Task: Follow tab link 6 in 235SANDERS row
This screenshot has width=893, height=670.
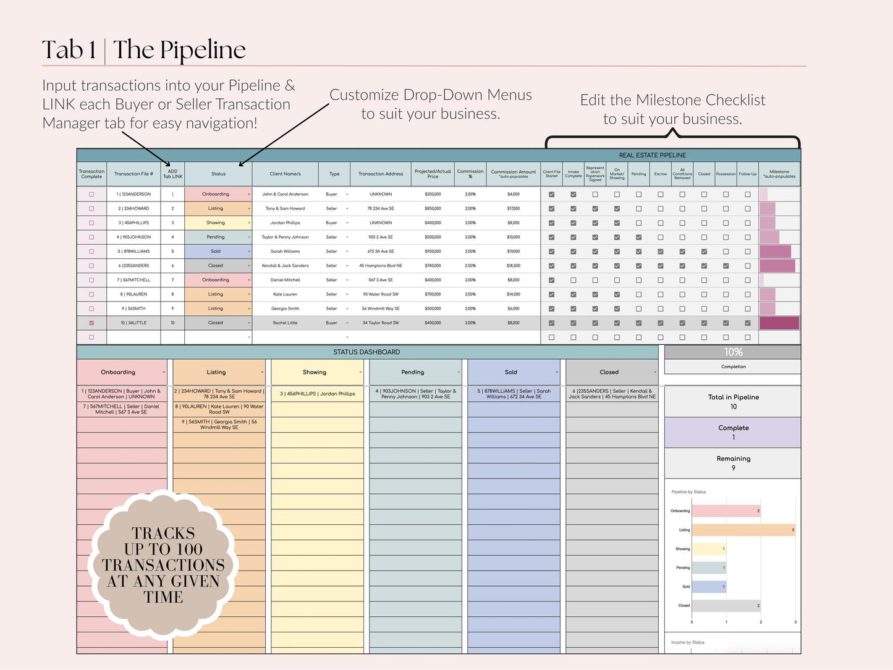Action: tap(172, 266)
